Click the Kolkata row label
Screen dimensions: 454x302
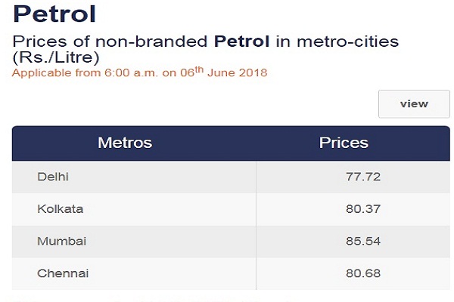click(61, 208)
